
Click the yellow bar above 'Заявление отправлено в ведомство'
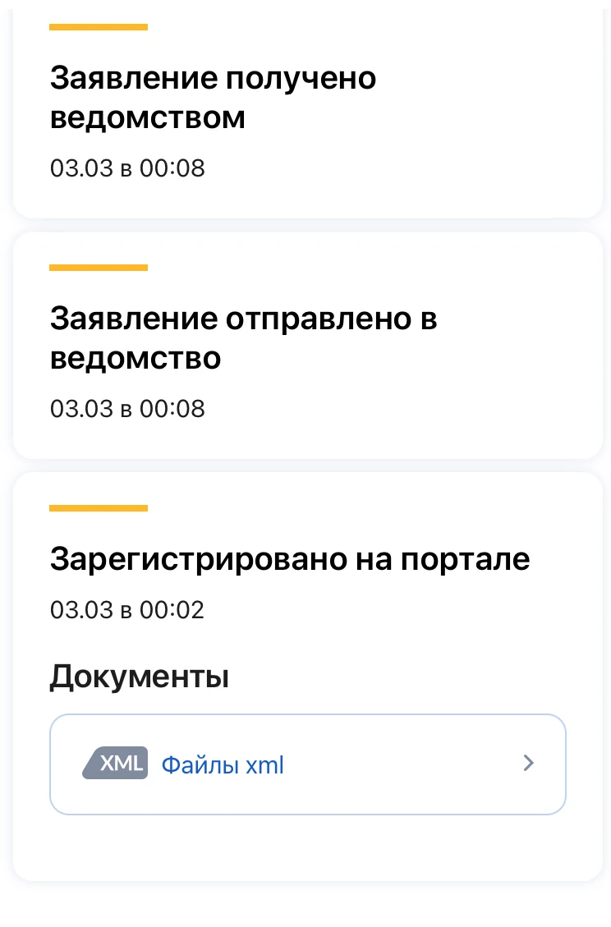click(x=99, y=268)
